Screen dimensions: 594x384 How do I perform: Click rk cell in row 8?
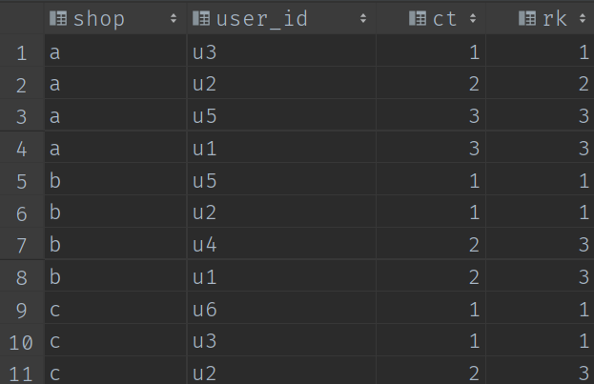(x=582, y=277)
